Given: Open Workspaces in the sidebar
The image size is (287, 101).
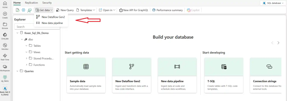Looking at the screenshot, I should pos(5,68).
